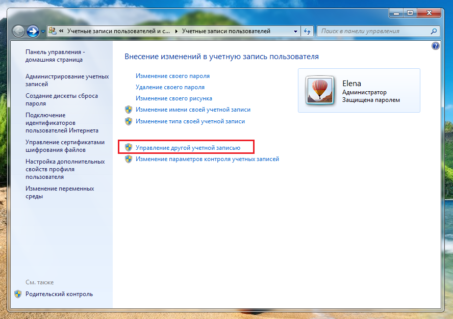Image resolution: width=453 pixels, height=319 pixels.
Task: Click the User Accounts icon in the address bar
Action: pyautogui.click(x=53, y=31)
